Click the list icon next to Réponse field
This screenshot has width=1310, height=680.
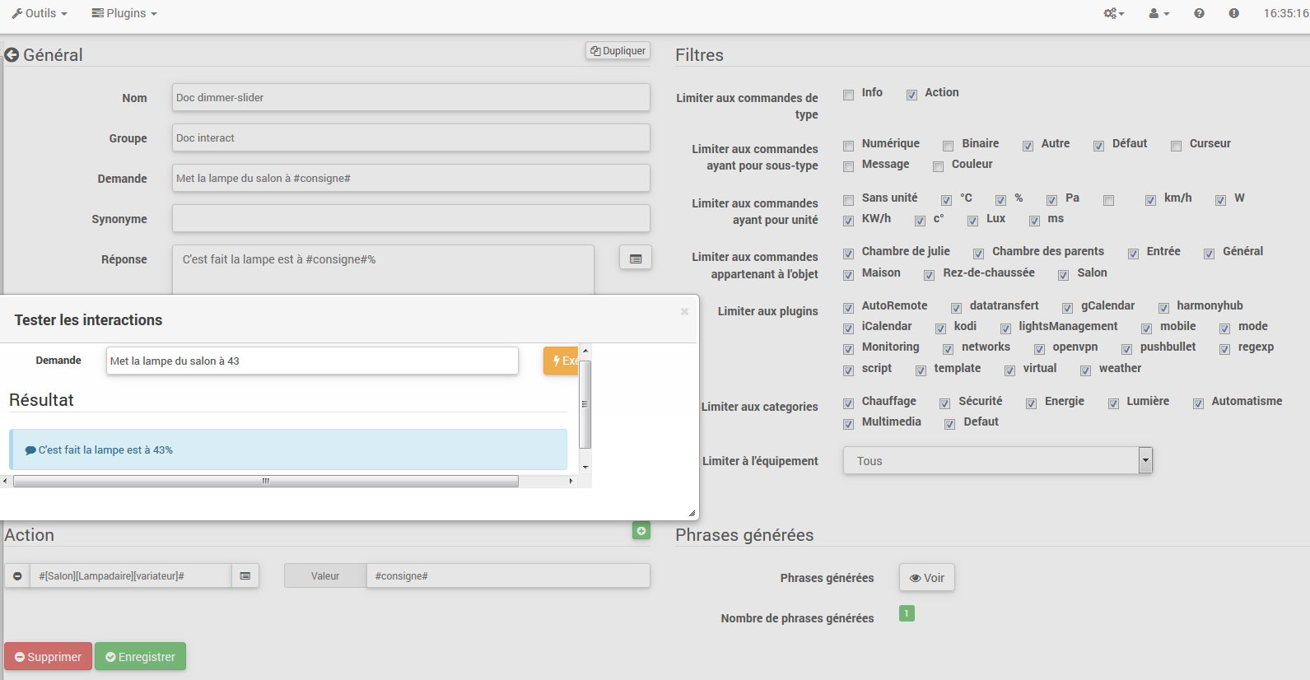[x=635, y=258]
